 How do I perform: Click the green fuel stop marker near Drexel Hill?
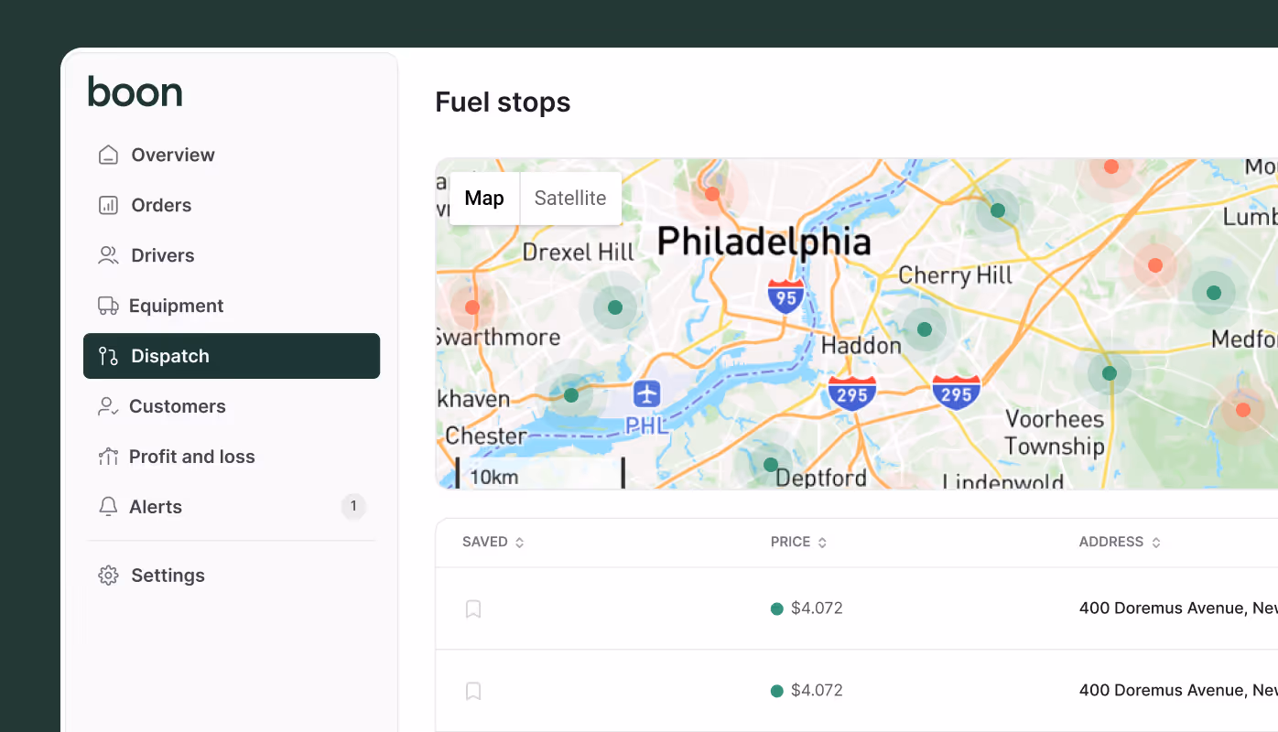(615, 307)
